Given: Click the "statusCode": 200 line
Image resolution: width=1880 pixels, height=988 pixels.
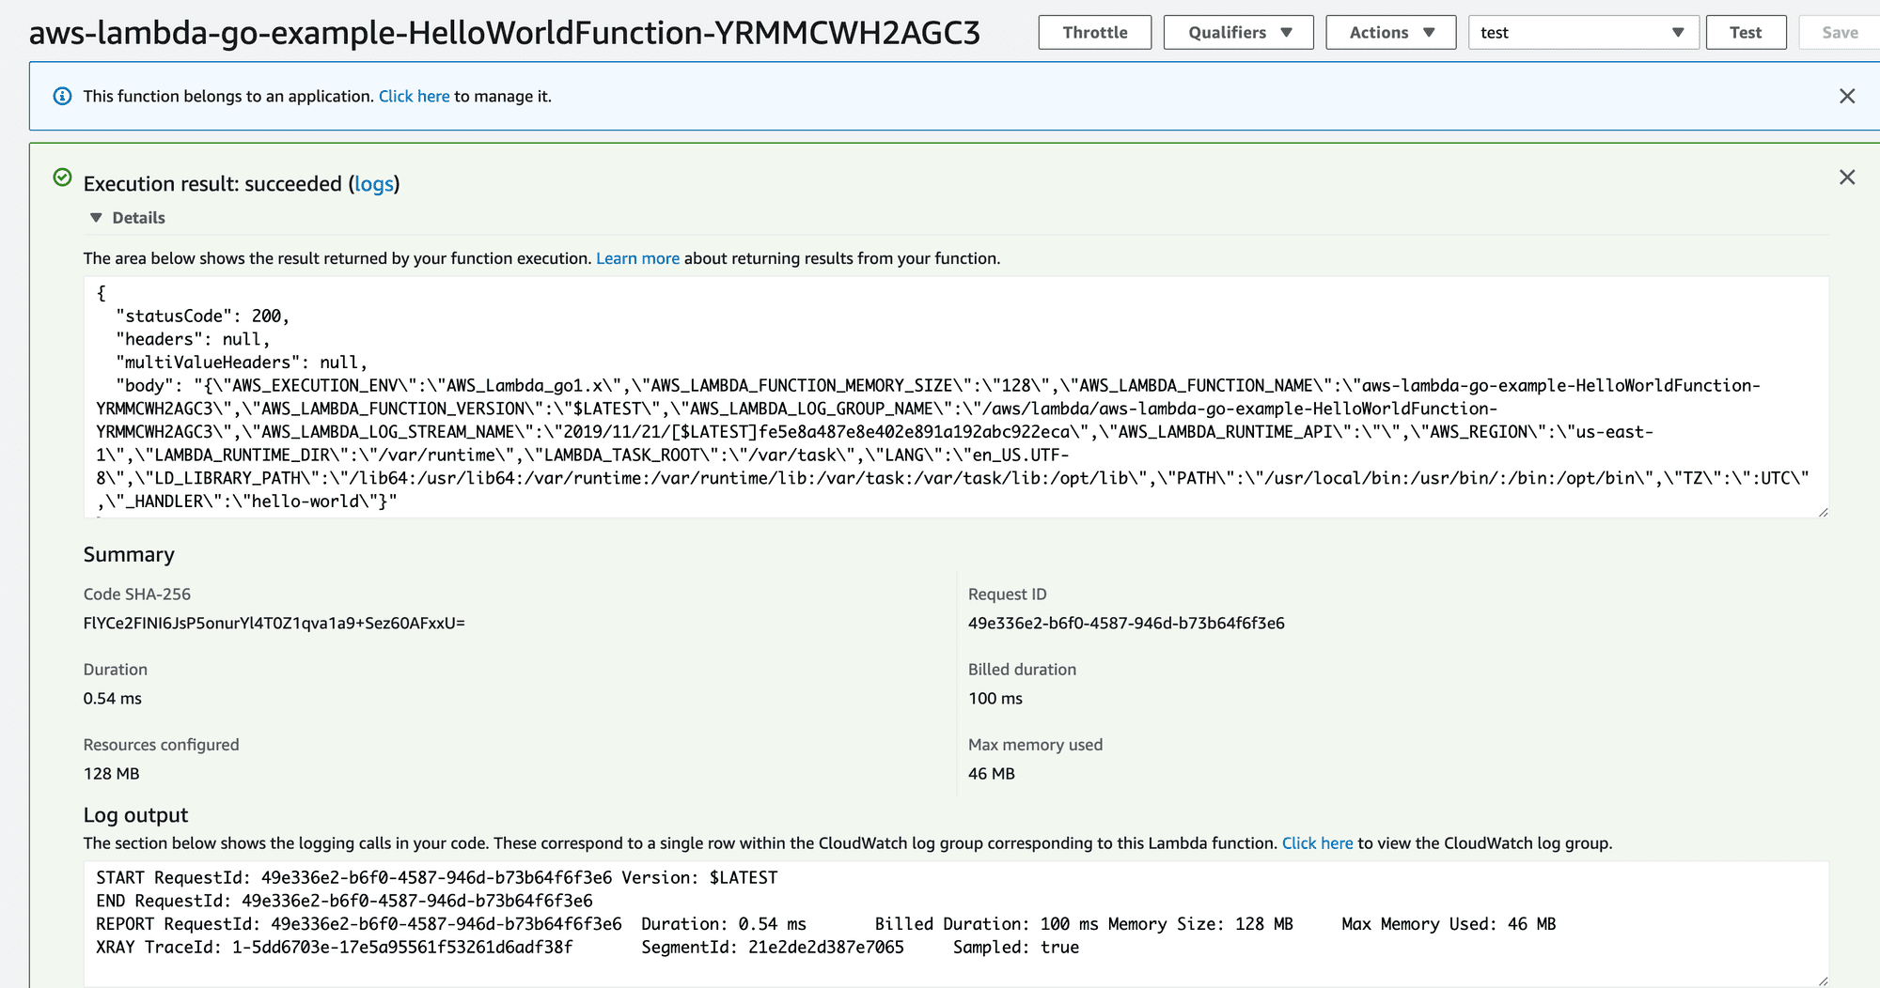Looking at the screenshot, I should tap(202, 316).
